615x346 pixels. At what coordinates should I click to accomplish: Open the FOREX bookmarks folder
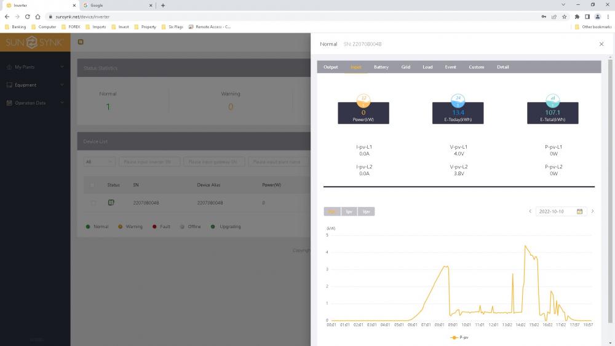[71, 27]
